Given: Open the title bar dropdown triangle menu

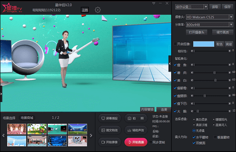Looking at the screenshot, I should pos(154,3).
